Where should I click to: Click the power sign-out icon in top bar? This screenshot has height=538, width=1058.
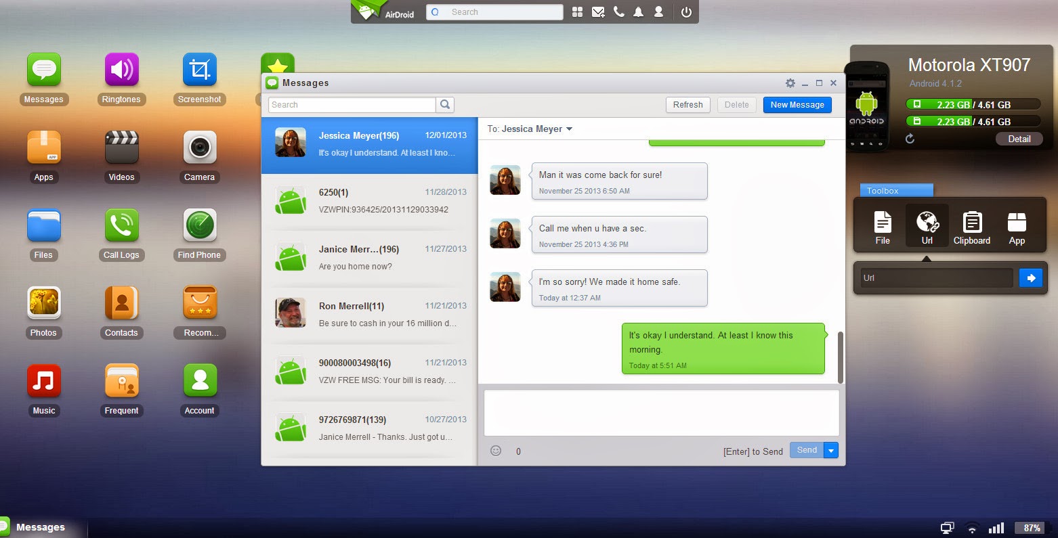coord(686,12)
